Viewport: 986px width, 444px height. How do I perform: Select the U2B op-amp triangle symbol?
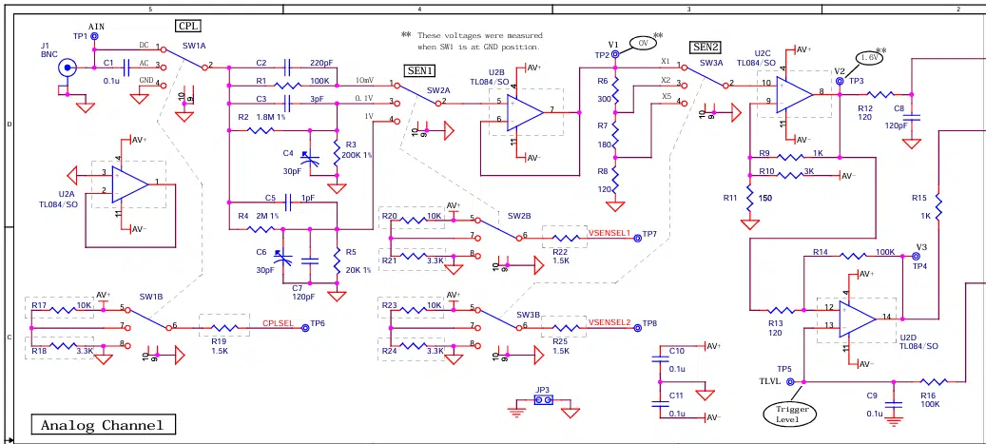pos(525,112)
